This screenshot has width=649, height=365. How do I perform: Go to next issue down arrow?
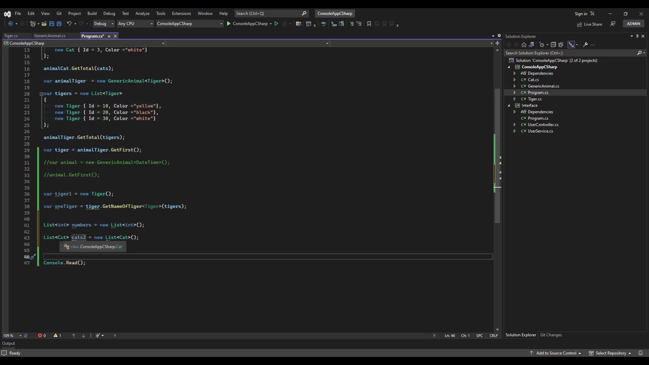83,336
